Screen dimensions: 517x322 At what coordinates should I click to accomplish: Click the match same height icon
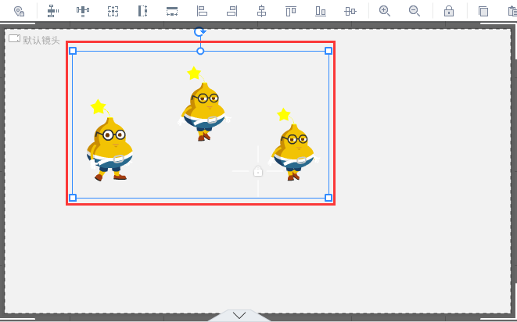[142, 11]
